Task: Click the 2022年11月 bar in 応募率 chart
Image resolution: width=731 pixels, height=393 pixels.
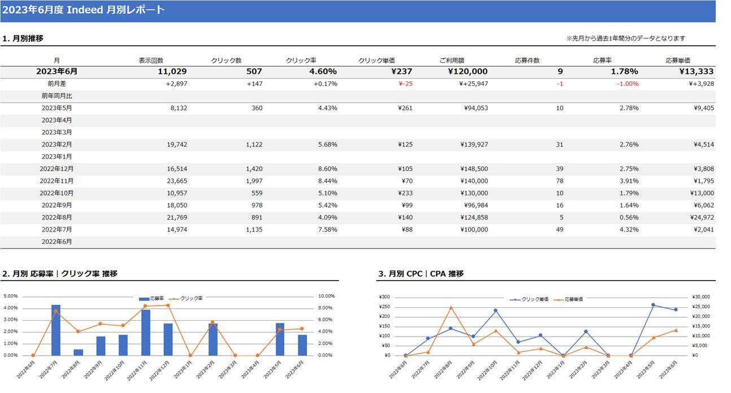Action: click(146, 333)
